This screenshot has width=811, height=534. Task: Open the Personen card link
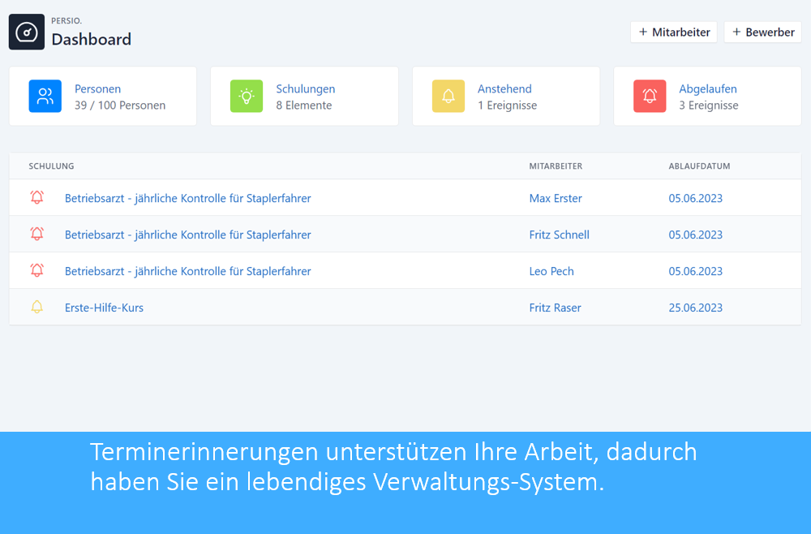[97, 89]
